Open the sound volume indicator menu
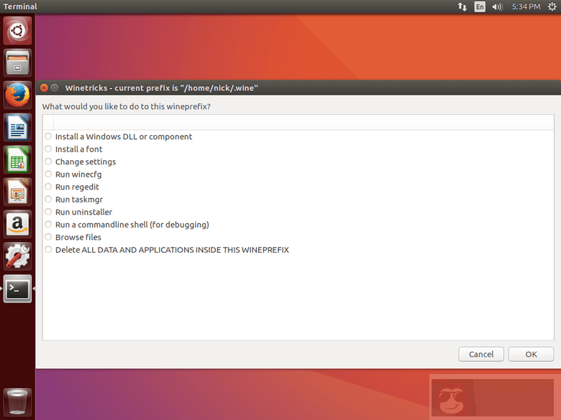The image size is (561, 420). (497, 6)
